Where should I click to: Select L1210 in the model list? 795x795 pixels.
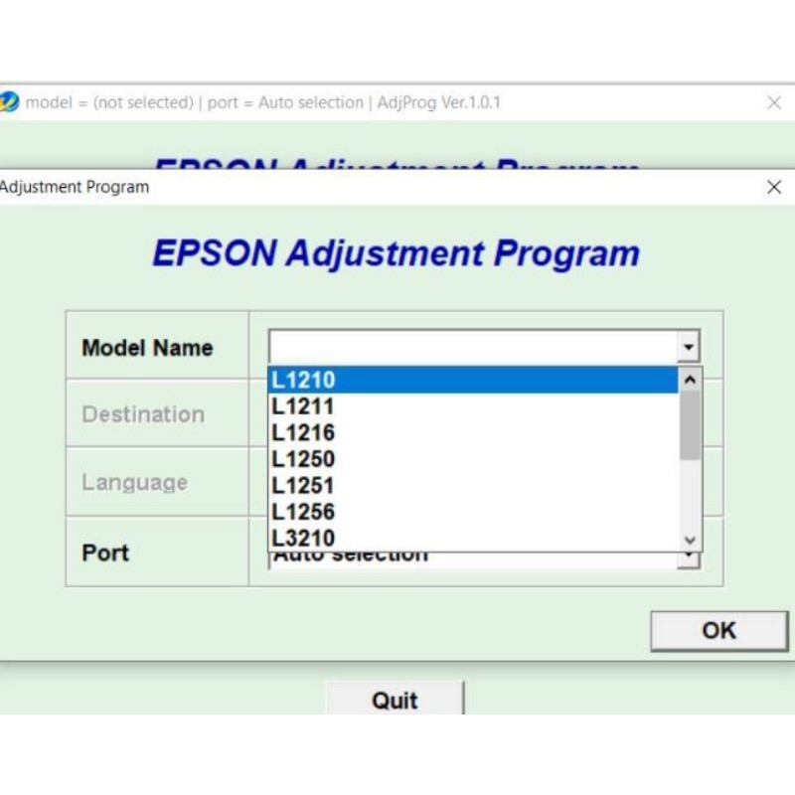473,380
